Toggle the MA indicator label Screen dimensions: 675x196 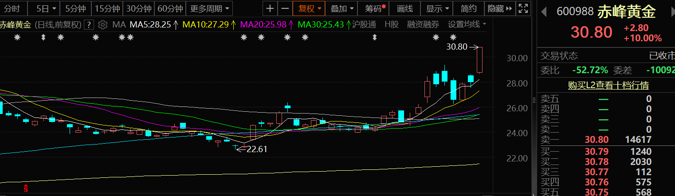[119, 24]
